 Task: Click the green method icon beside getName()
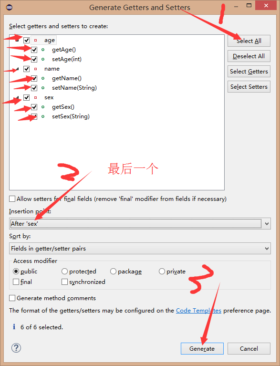pos(43,78)
